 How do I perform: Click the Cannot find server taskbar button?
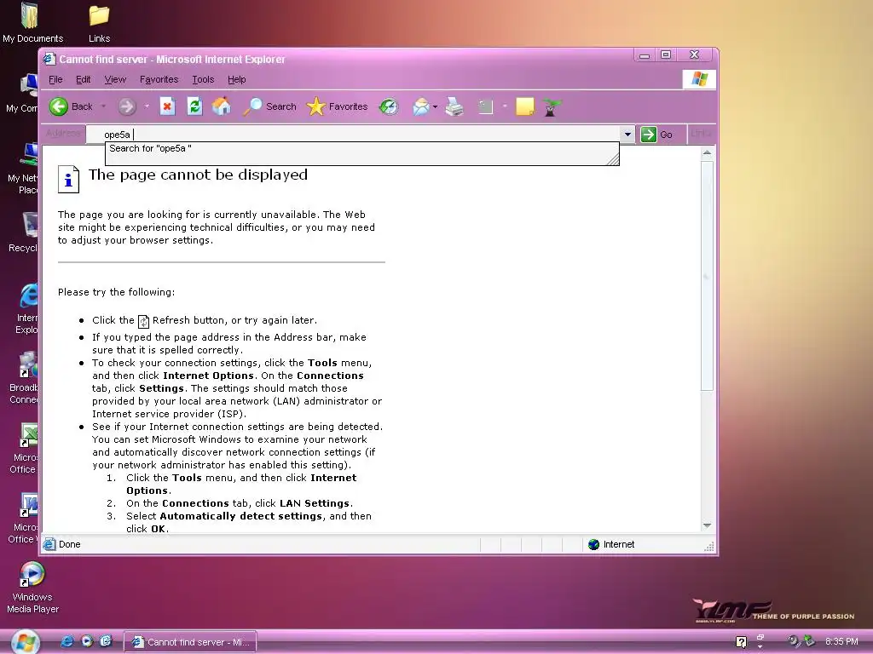[x=190, y=642]
